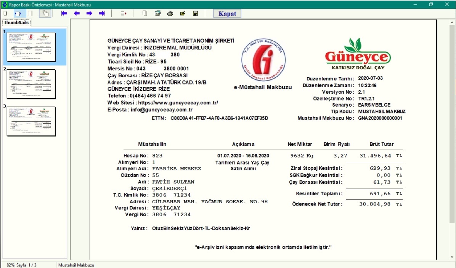Click the web address https://www.guneycecay.com.tr/
This screenshot has height=268, width=456.
pos(178,103)
